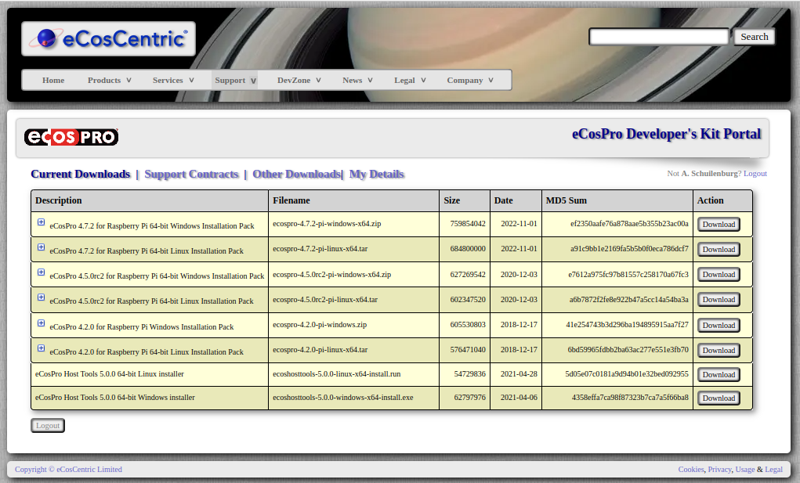Download ecospro-4.5.0rc2-pi-linux-x64.tar
This screenshot has height=483, width=800.
click(x=719, y=300)
